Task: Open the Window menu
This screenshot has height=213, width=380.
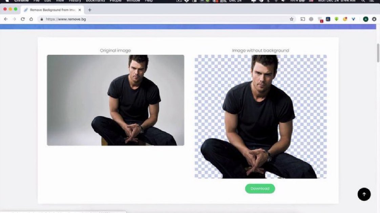Action: click(133, 1)
